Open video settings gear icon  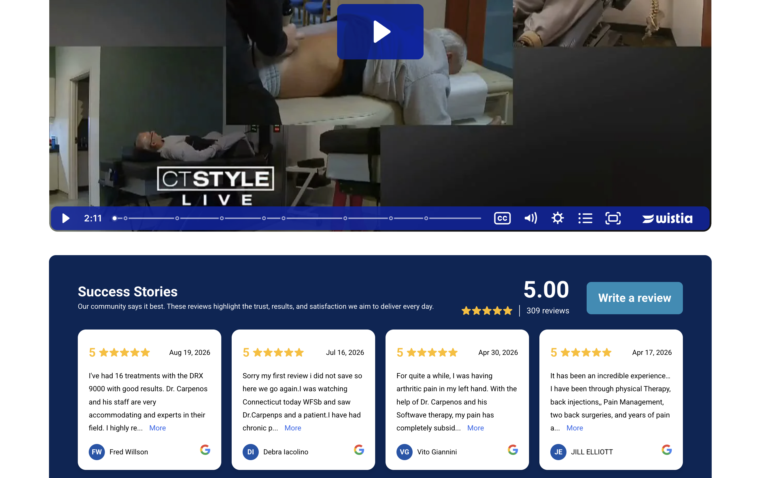pos(557,218)
